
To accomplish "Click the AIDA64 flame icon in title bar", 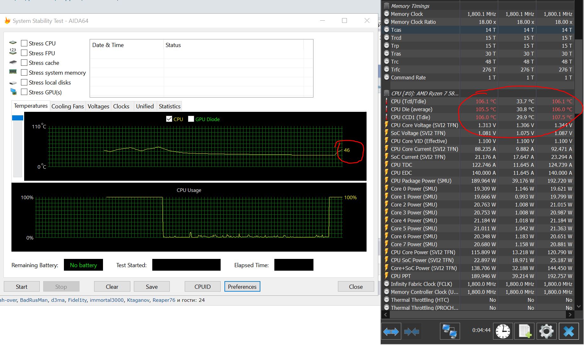I will (x=7, y=21).
